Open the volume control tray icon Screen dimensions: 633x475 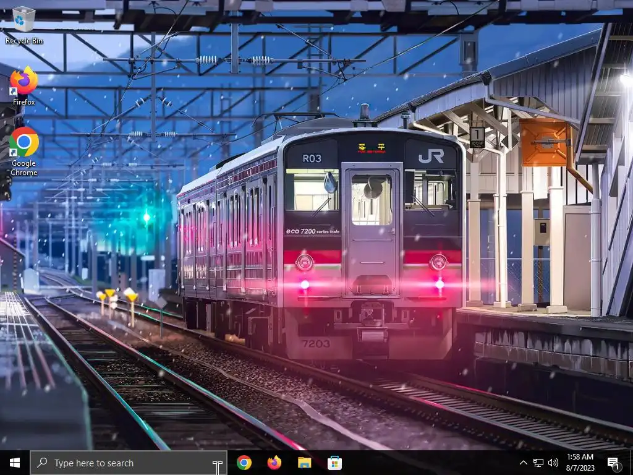point(553,463)
